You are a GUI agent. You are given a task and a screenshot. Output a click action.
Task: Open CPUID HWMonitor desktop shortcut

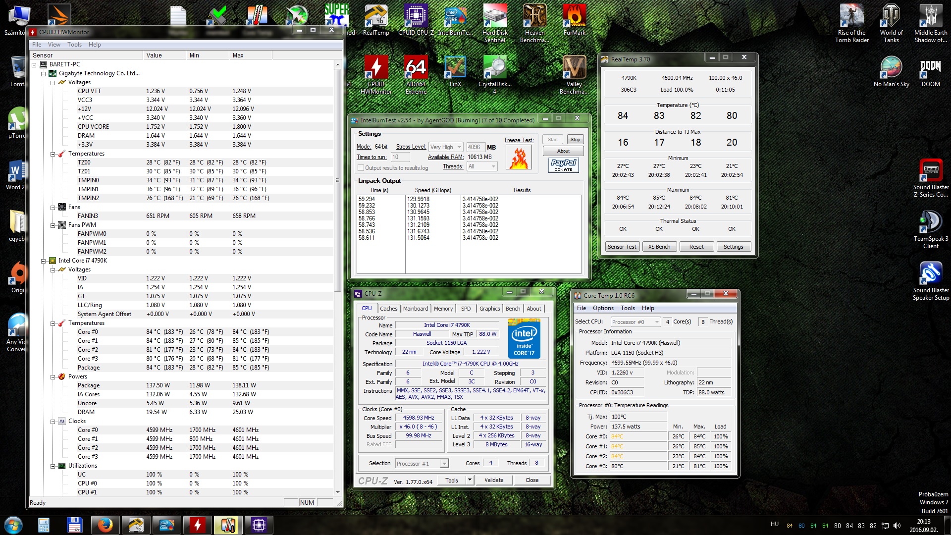point(376,75)
